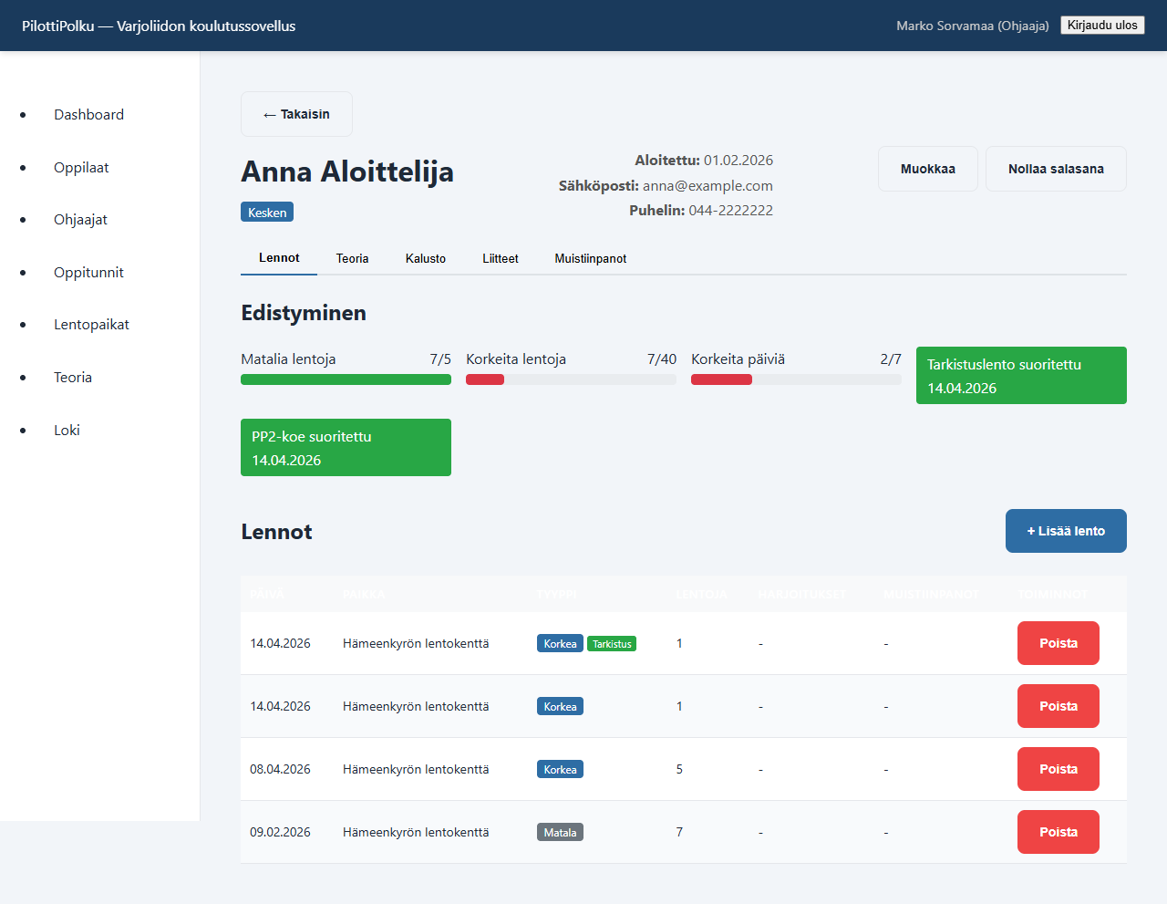This screenshot has height=904, width=1167.
Task: Open the Kalusto tab
Action: (x=426, y=258)
